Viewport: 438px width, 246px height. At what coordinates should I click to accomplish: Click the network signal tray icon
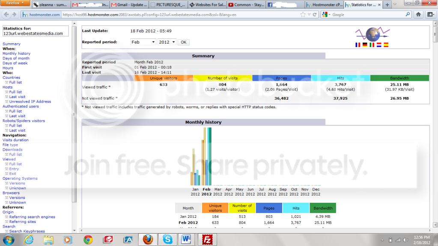(398, 240)
